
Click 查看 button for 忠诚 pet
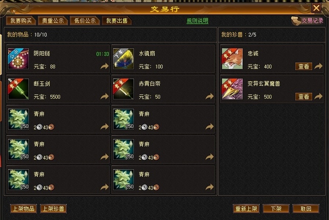pyautogui.click(x=304, y=66)
